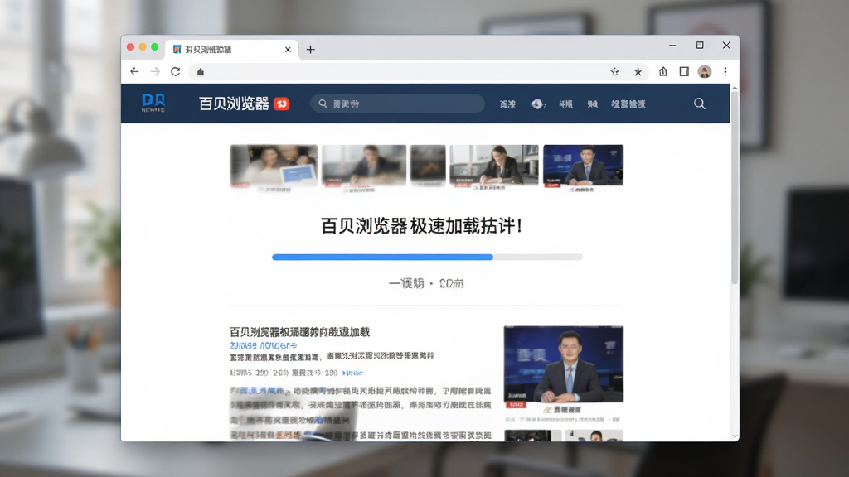The width and height of the screenshot is (849, 477).
Task: Click the blue source link under article headline
Action: [x=263, y=345]
